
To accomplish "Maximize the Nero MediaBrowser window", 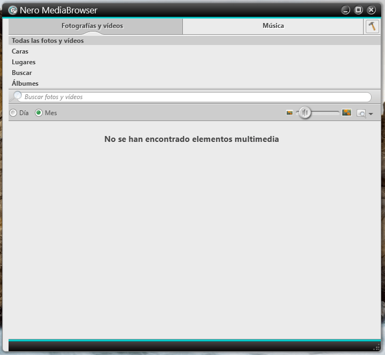I will [358, 10].
